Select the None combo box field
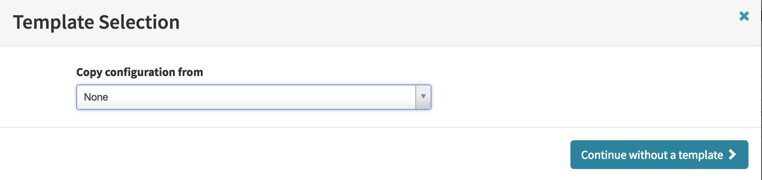The height and width of the screenshot is (180, 762). [246, 97]
